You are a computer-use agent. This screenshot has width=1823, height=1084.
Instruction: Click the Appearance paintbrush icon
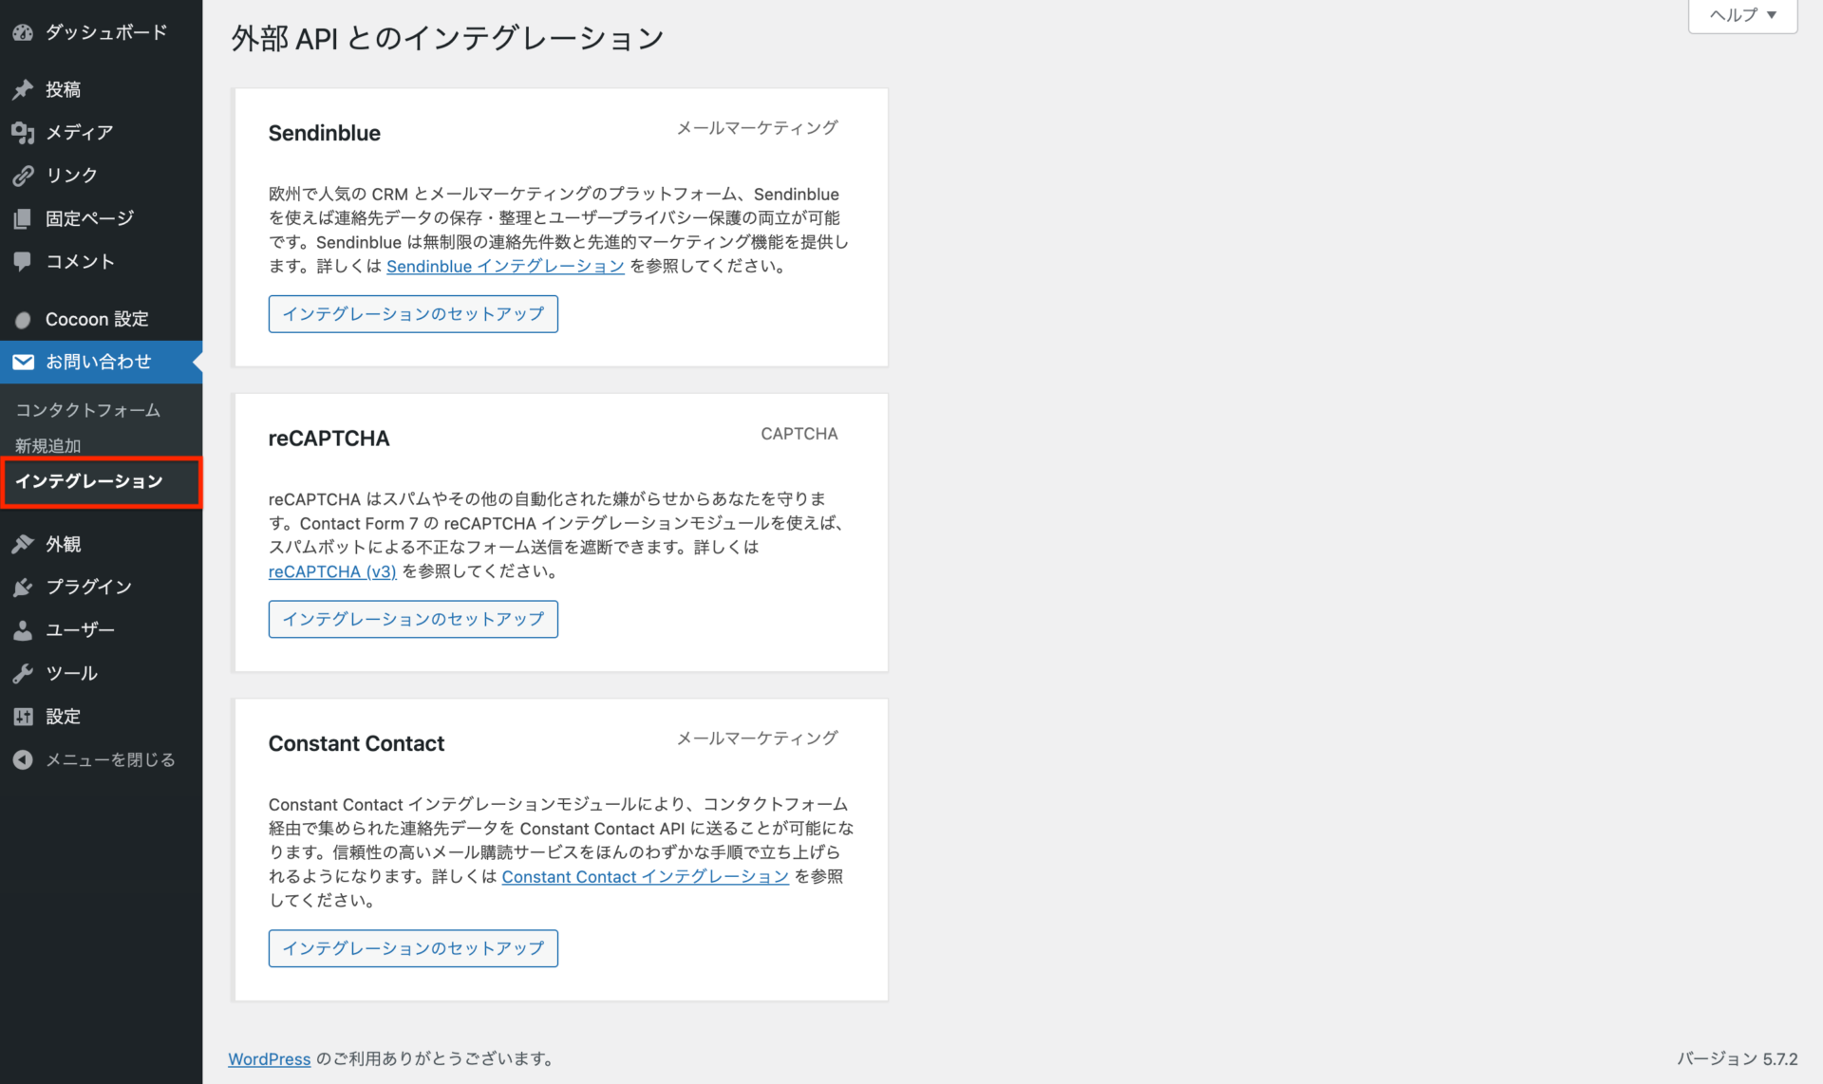[23, 544]
